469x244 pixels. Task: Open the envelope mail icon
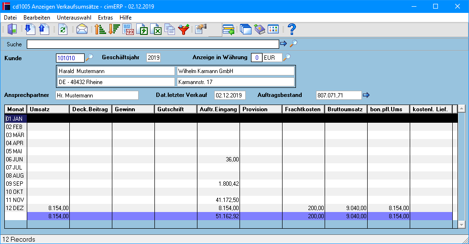click(x=82, y=30)
